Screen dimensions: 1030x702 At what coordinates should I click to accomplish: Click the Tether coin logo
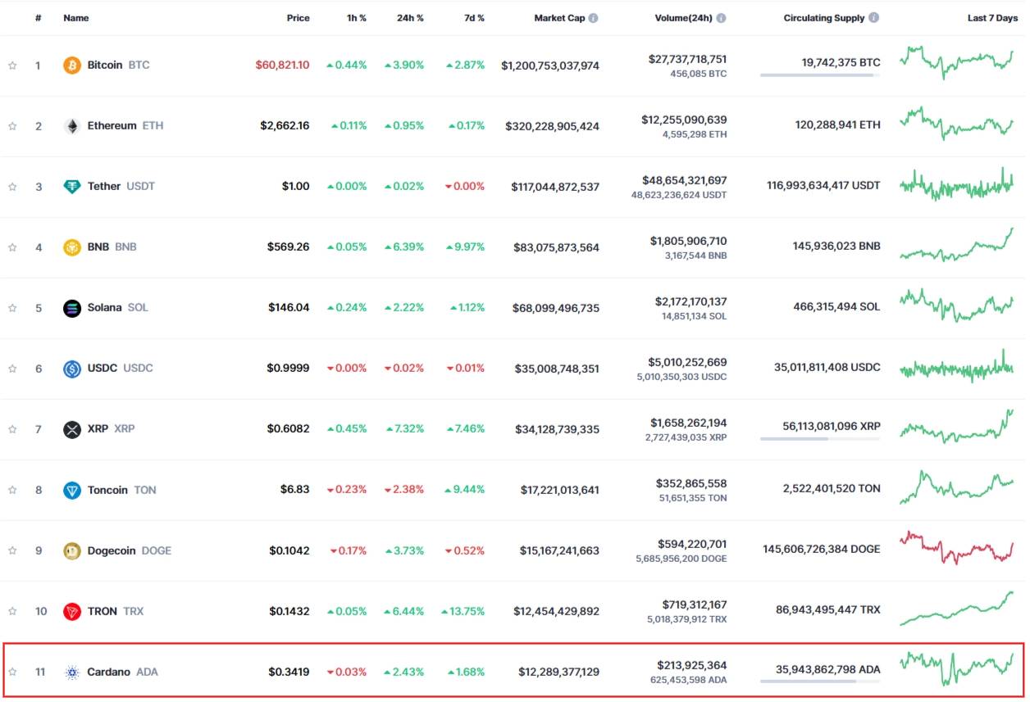[x=72, y=186]
